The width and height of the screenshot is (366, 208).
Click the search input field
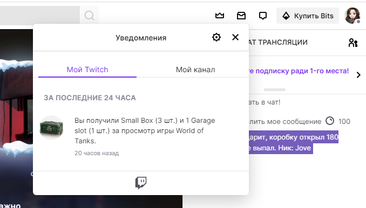(40, 16)
